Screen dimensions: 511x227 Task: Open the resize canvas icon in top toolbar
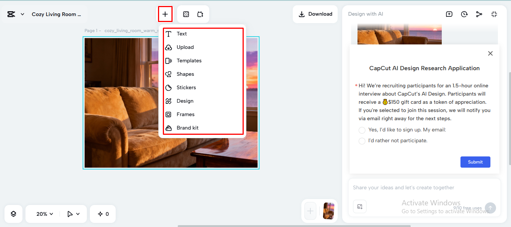pyautogui.click(x=200, y=14)
